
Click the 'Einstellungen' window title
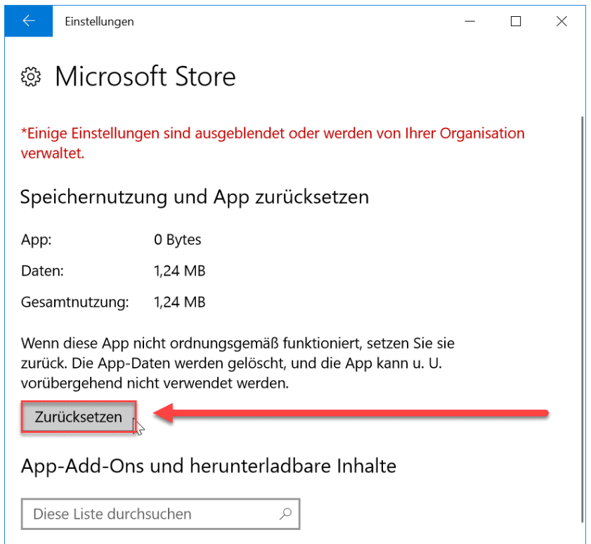(99, 22)
